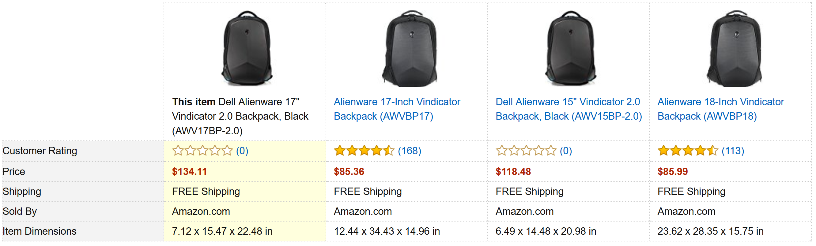Open Dell Alienware 15" Vindicator 2.0 Backpack link
Image resolution: width=816 pixels, height=246 pixels.
[569, 109]
